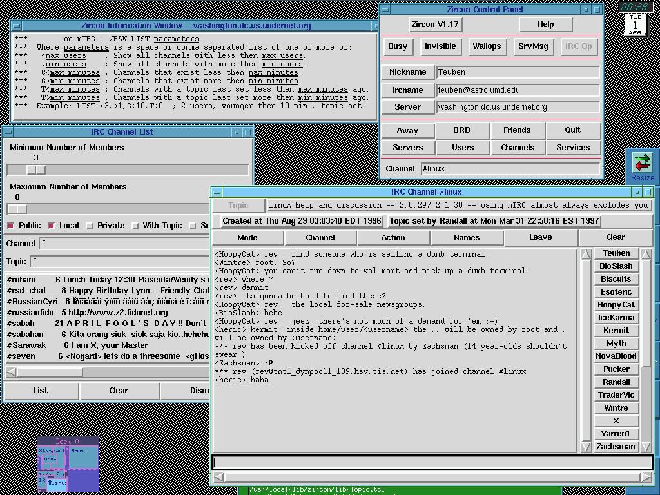Click the scroll-down arrow in the chat area

pyautogui.click(x=586, y=446)
